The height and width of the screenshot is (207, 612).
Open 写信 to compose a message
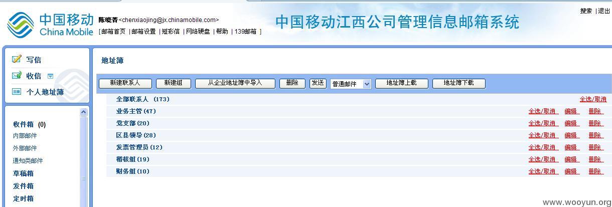pyautogui.click(x=34, y=60)
